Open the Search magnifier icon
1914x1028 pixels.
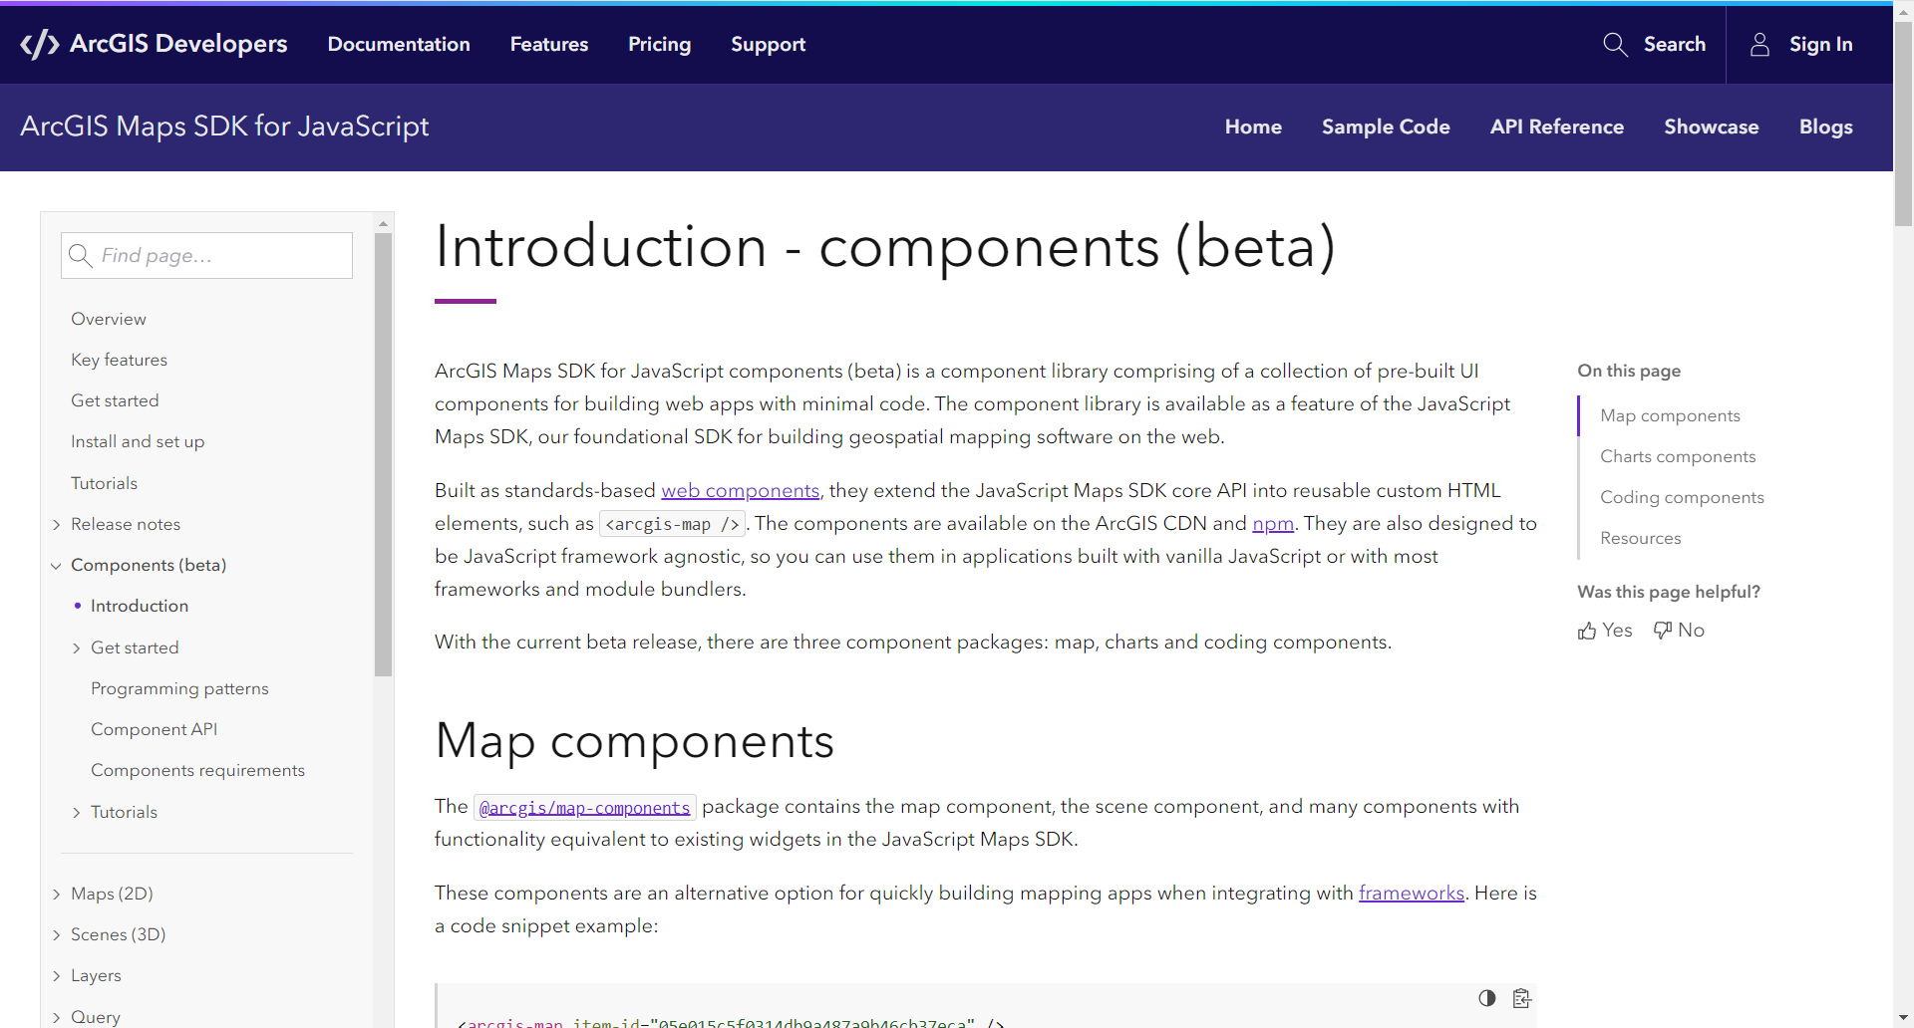[x=1615, y=44]
